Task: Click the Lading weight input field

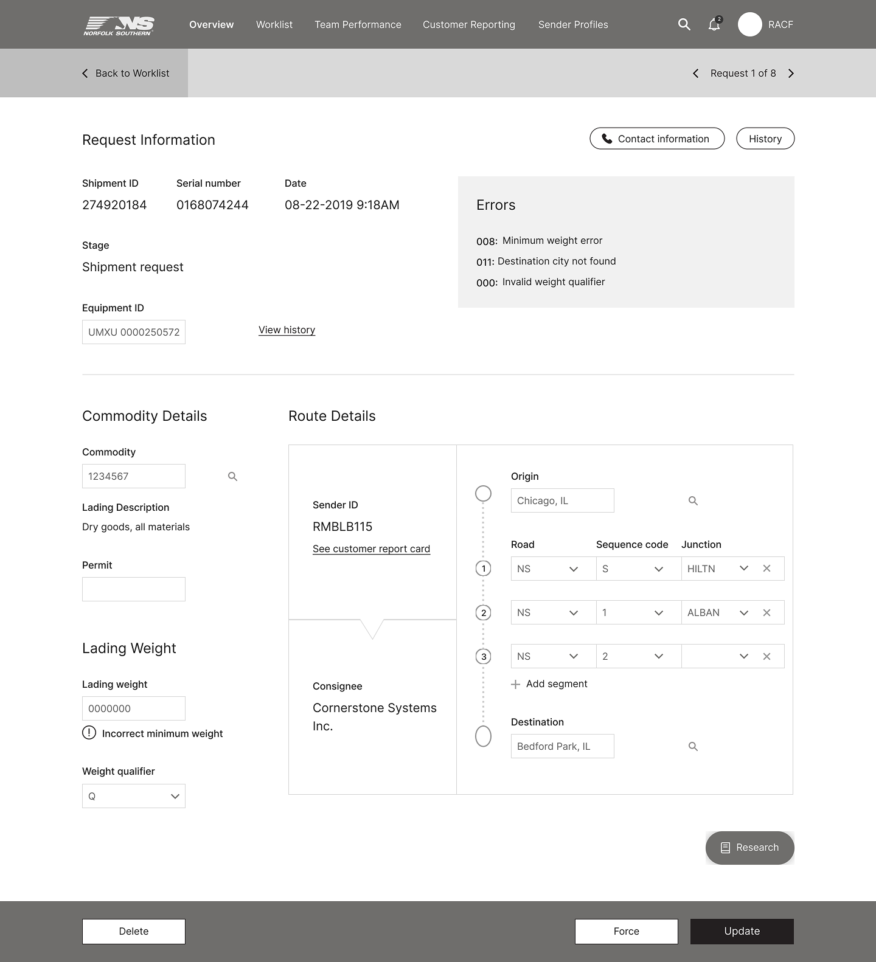Action: pyautogui.click(x=134, y=708)
